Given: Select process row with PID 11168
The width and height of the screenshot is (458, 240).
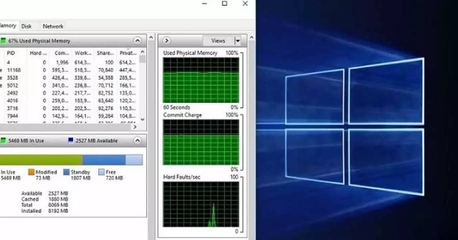Looking at the screenshot, I should click(x=69, y=70).
